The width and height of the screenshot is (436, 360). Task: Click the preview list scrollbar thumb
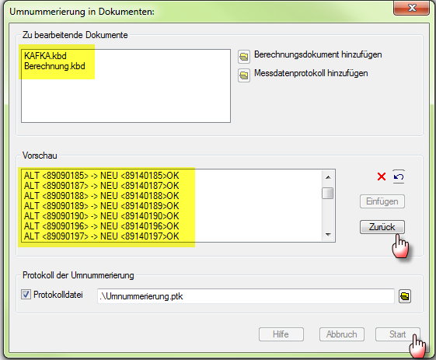pos(328,194)
